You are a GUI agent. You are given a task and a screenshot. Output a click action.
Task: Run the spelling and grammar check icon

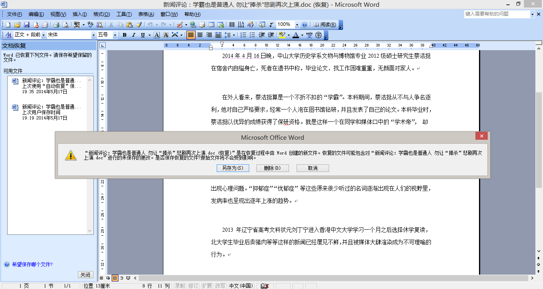tap(90, 25)
